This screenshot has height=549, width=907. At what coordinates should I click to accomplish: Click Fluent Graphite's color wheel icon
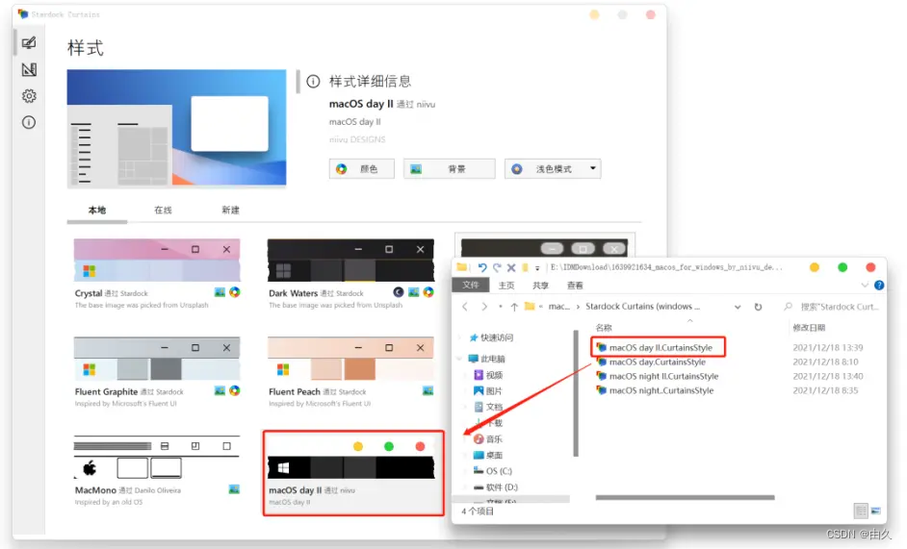click(234, 391)
